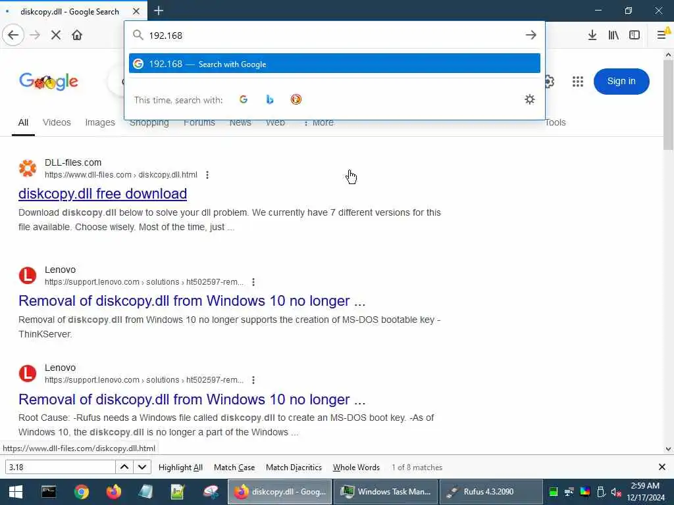Open options dots on second Lenovo result
The image size is (674, 505).
click(x=253, y=380)
